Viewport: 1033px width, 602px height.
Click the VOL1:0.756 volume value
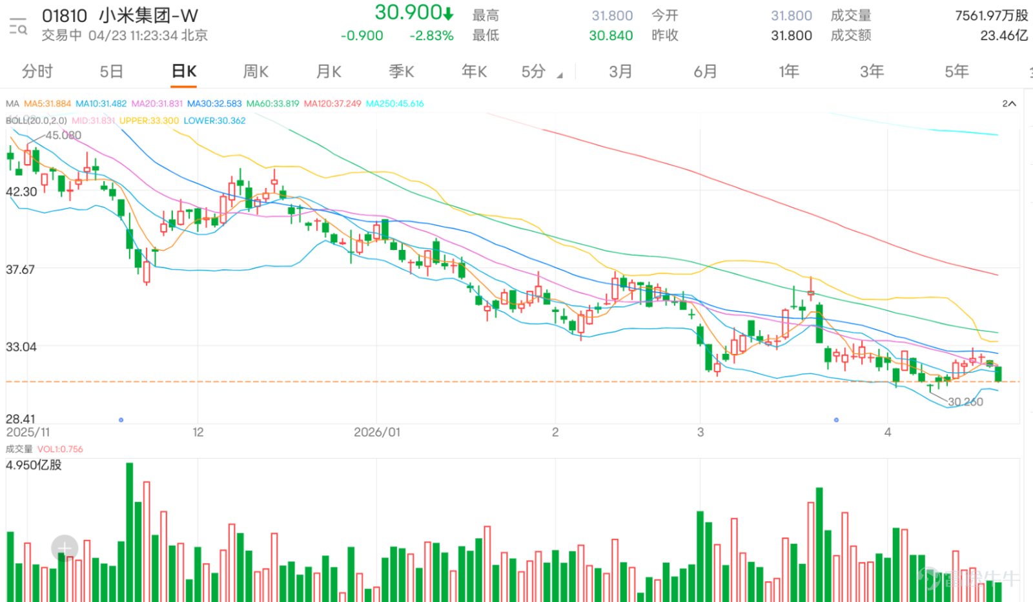tap(60, 449)
